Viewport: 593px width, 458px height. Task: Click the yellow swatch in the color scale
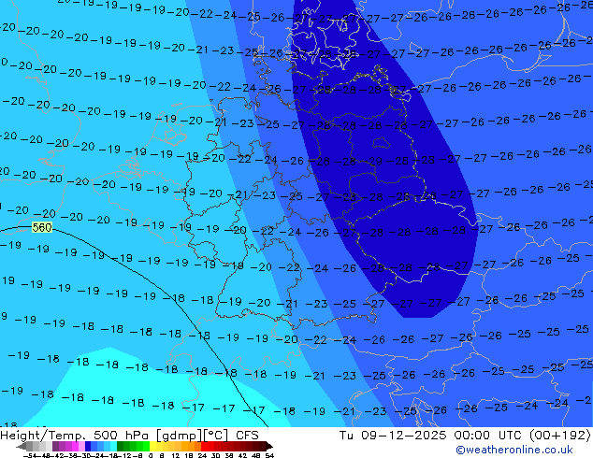pyautogui.click(x=153, y=446)
